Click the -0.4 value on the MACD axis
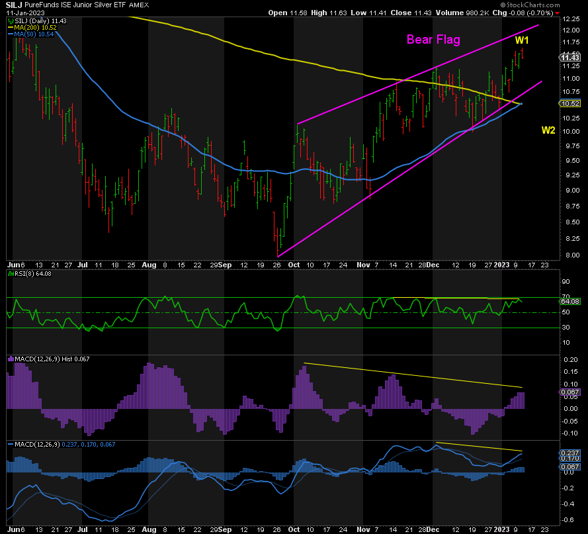Image resolution: width=588 pixels, height=534 pixels. click(569, 504)
